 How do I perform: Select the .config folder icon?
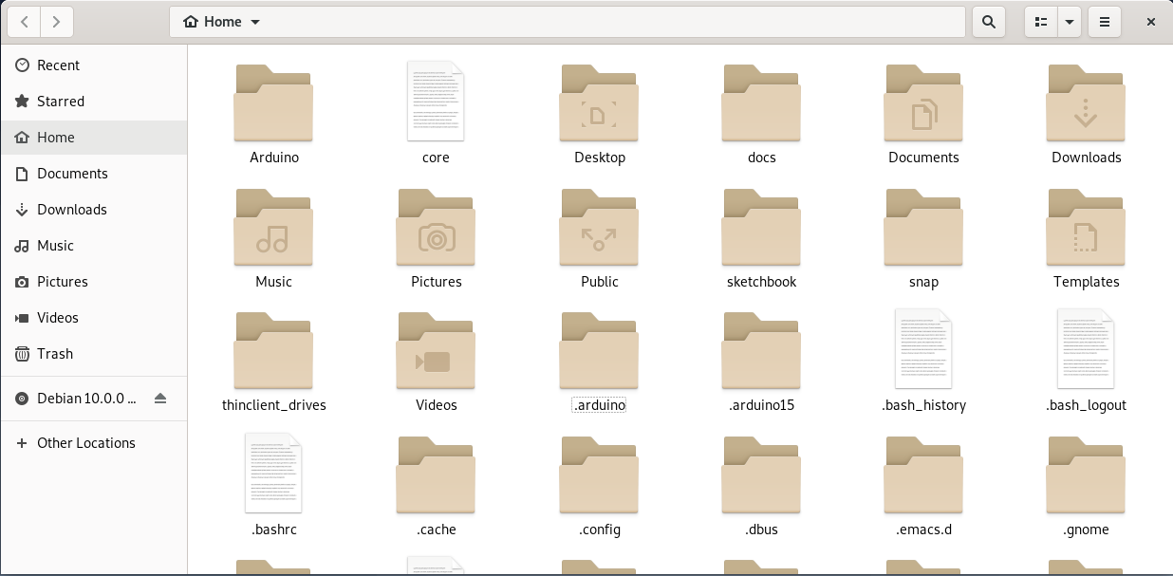point(599,474)
